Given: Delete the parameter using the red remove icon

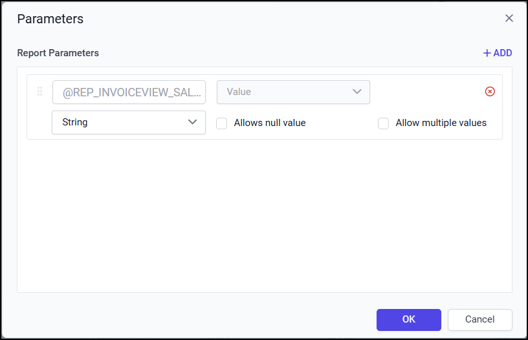Looking at the screenshot, I should [x=490, y=92].
